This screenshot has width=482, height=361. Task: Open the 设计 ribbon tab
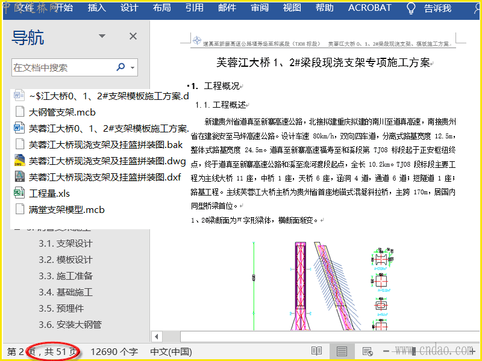(x=130, y=8)
